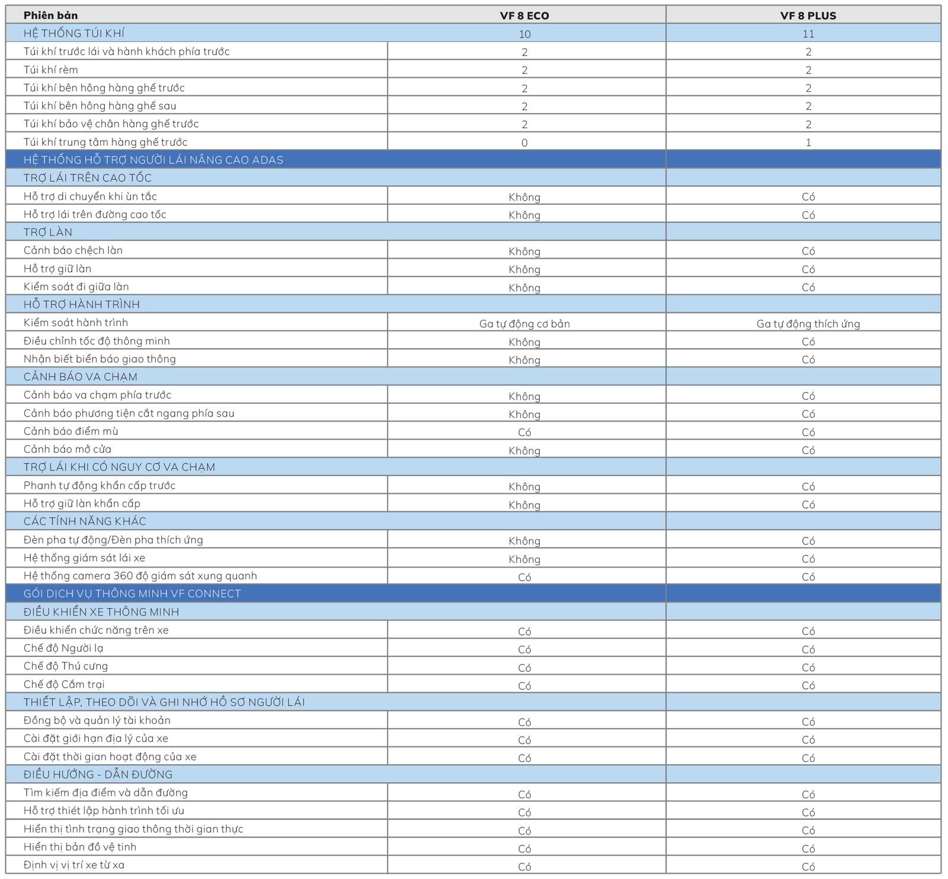This screenshot has height=879, width=948.
Task: Select the 'ĐIỀU HƯỚNG - DẪN ĐƯỜNG' subsection heading
Action: (x=98, y=775)
